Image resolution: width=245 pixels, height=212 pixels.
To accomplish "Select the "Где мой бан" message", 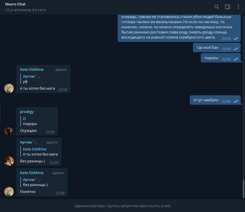I will click(217, 48).
